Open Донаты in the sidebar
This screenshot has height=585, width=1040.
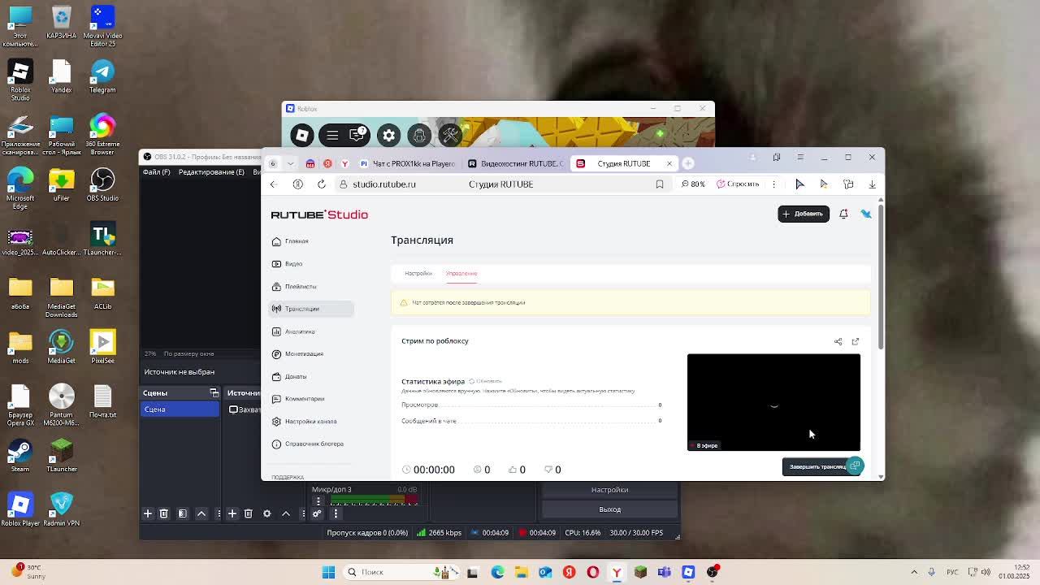click(x=311, y=377)
